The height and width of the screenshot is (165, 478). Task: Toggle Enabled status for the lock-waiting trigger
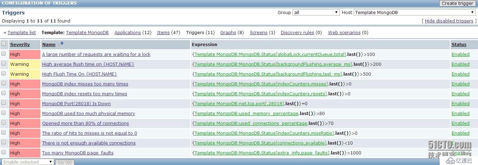pyautogui.click(x=460, y=54)
